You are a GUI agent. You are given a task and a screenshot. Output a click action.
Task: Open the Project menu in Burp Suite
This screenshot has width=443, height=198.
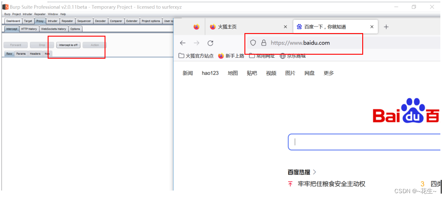click(16, 14)
